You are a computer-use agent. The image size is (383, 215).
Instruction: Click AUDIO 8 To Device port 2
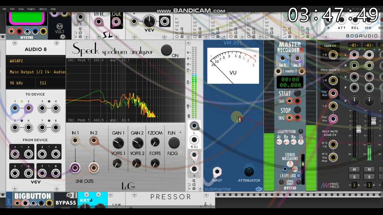coord(28,108)
